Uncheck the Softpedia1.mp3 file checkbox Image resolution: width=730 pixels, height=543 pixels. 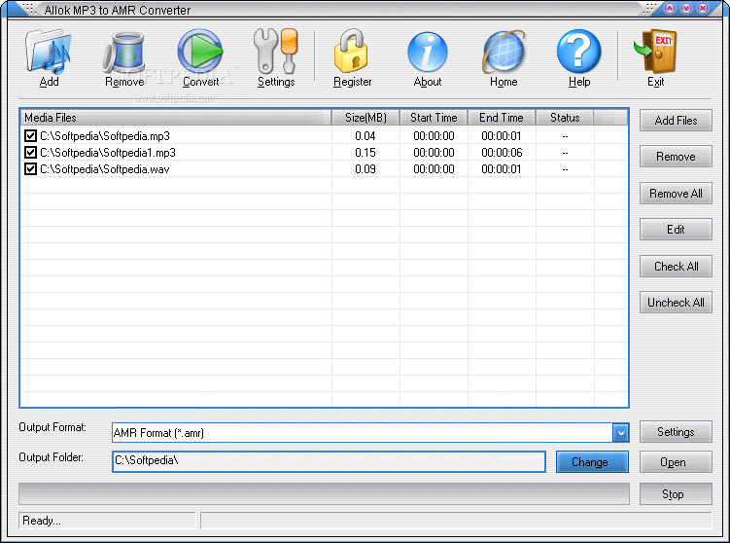click(31, 153)
